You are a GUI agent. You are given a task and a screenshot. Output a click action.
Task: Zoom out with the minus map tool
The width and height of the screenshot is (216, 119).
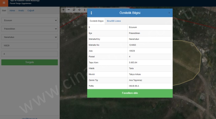tap(68, 10)
